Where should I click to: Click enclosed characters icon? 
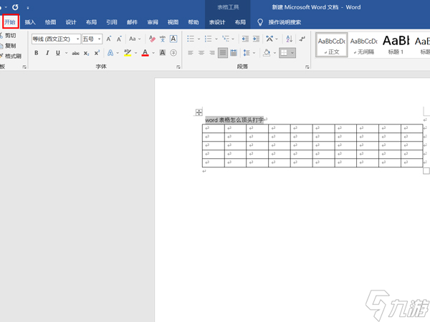pos(173,52)
